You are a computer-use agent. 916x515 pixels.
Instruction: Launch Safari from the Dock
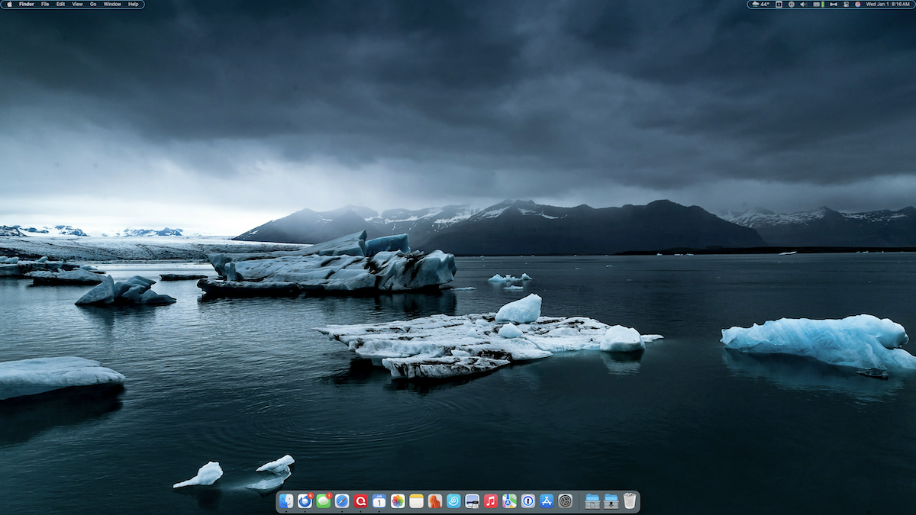tap(342, 501)
